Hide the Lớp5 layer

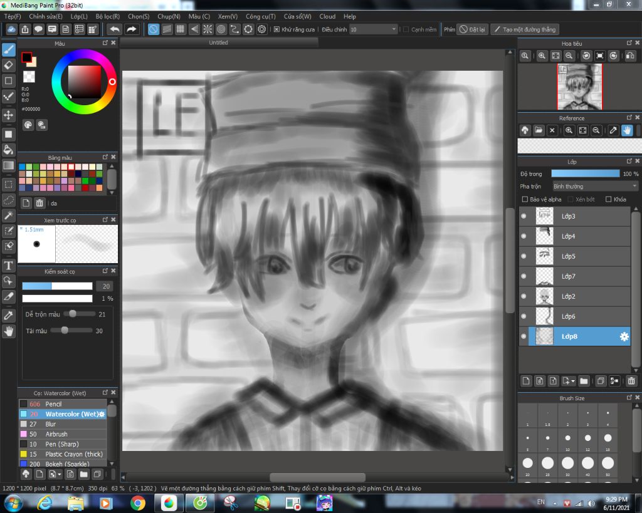pyautogui.click(x=524, y=256)
